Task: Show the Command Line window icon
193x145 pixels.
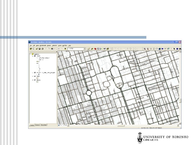Action: coord(98,49)
